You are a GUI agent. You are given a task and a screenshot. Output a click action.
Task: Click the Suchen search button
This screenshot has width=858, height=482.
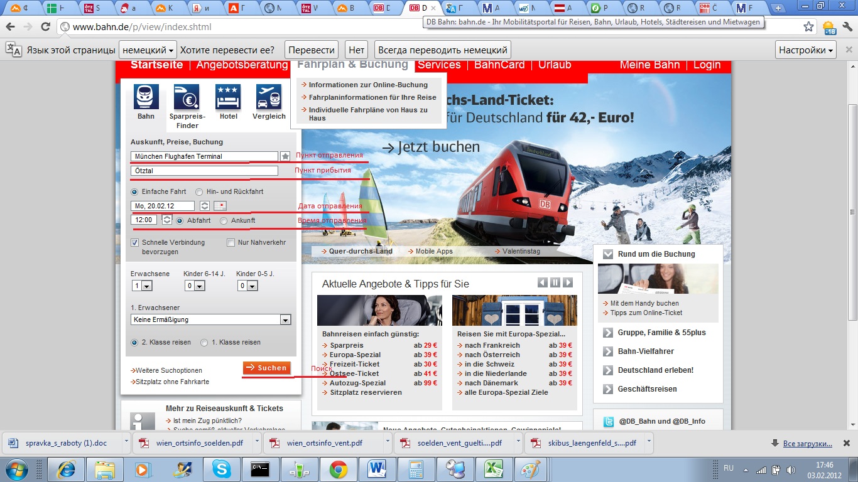tap(267, 368)
